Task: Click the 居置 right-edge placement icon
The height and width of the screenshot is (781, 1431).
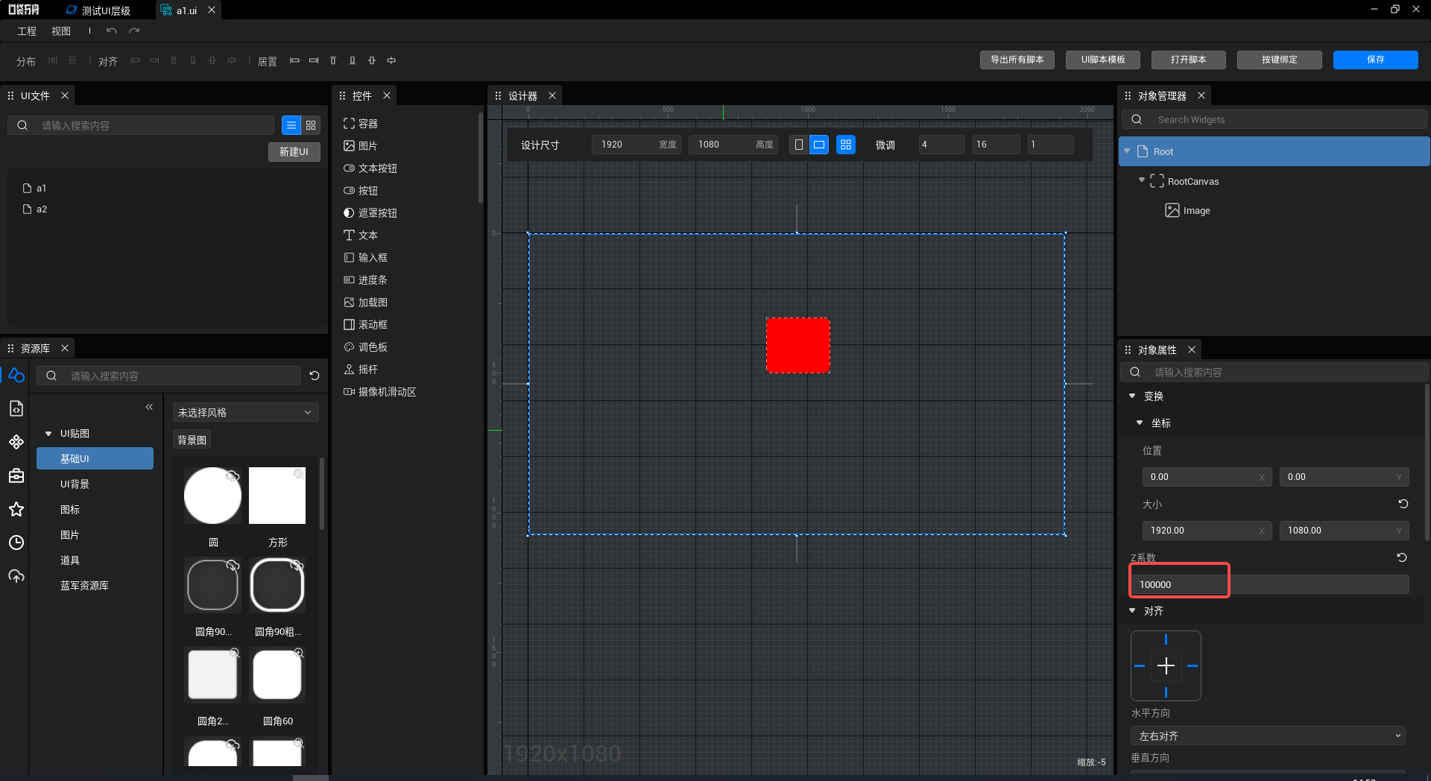Action: click(x=314, y=60)
